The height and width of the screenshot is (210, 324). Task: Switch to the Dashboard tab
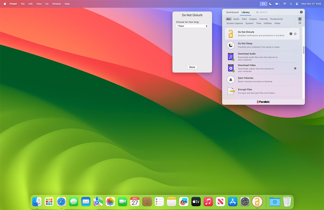click(232, 12)
